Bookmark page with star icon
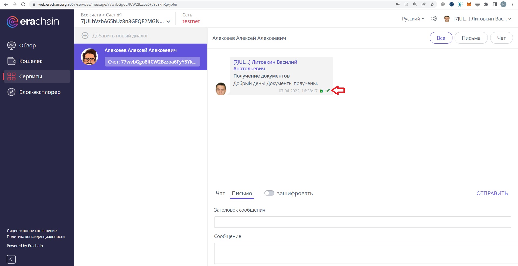The image size is (518, 266). click(432, 4)
